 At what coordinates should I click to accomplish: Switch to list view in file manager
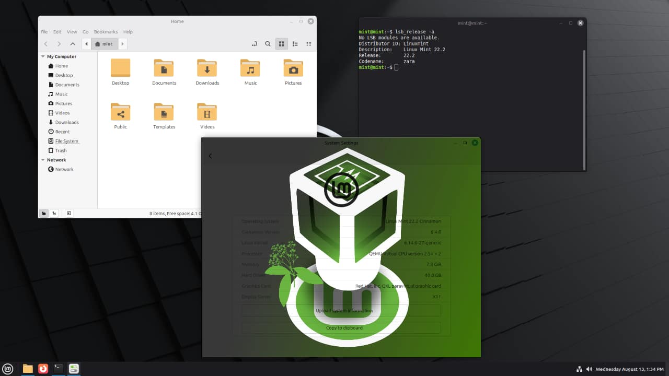[295, 44]
